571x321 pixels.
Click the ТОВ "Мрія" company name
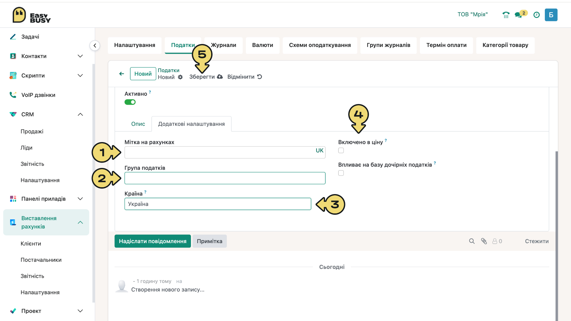(x=473, y=15)
